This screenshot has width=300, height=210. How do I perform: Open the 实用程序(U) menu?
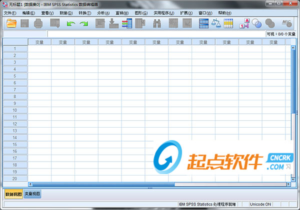pyautogui.click(x=164, y=13)
